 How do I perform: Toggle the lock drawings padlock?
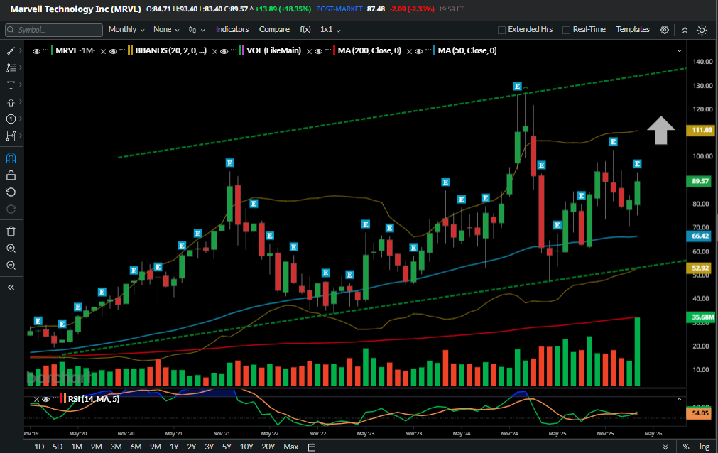point(11,175)
